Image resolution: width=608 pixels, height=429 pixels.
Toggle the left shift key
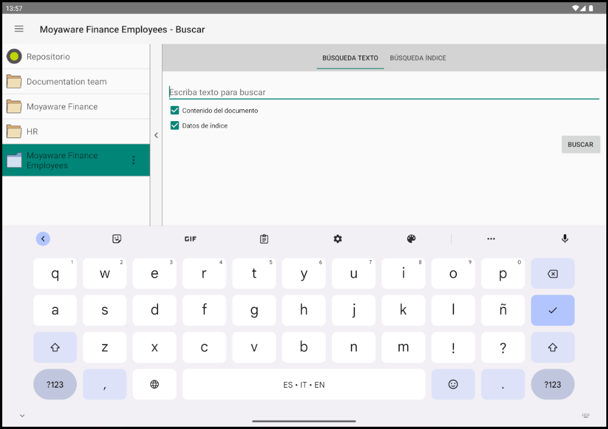(x=55, y=348)
